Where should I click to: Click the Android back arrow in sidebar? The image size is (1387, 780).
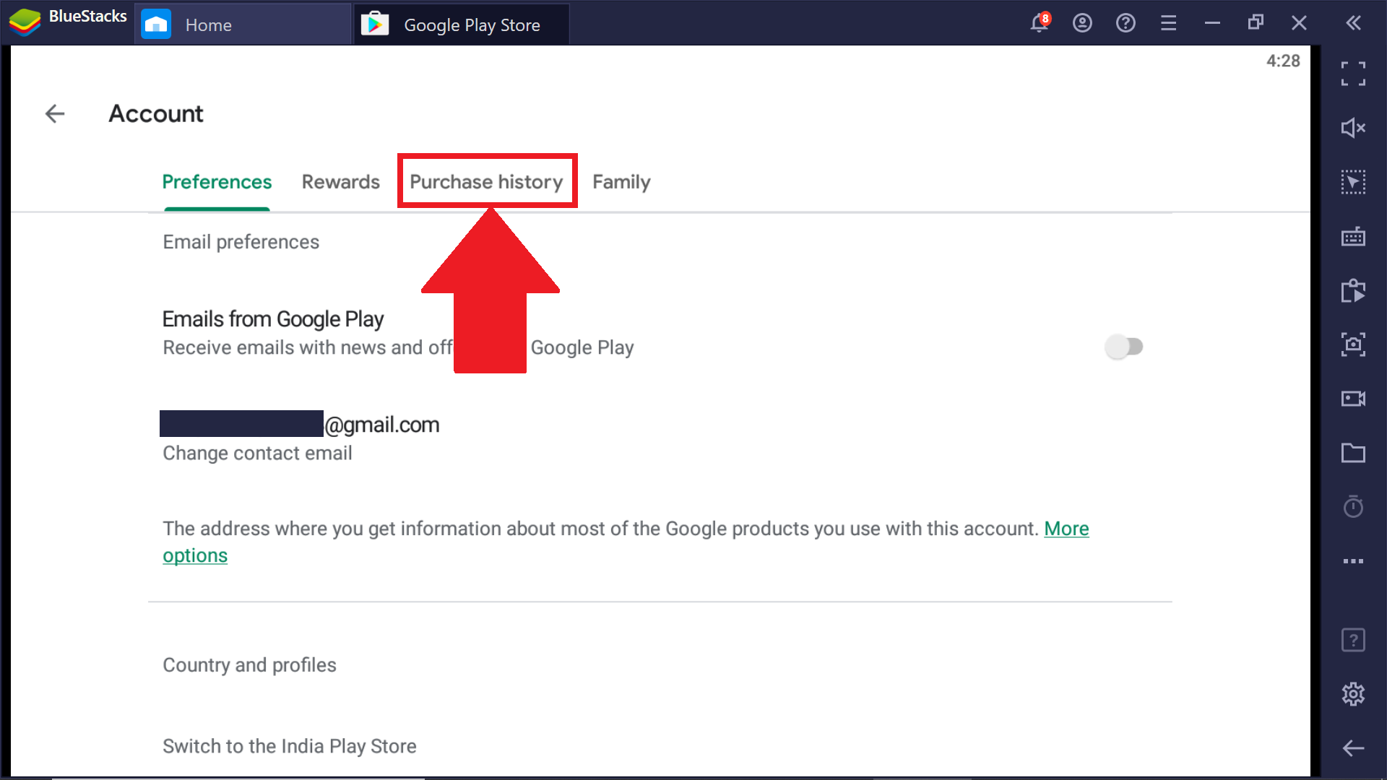coord(1353,748)
